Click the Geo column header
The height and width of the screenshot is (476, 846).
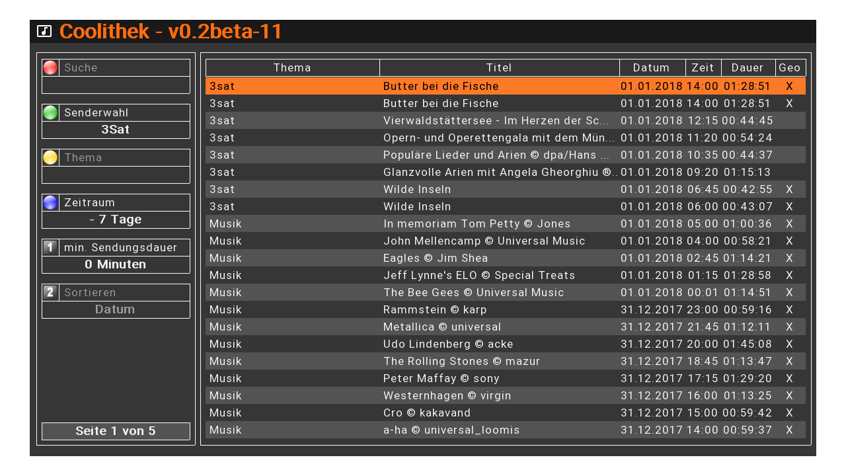790,67
